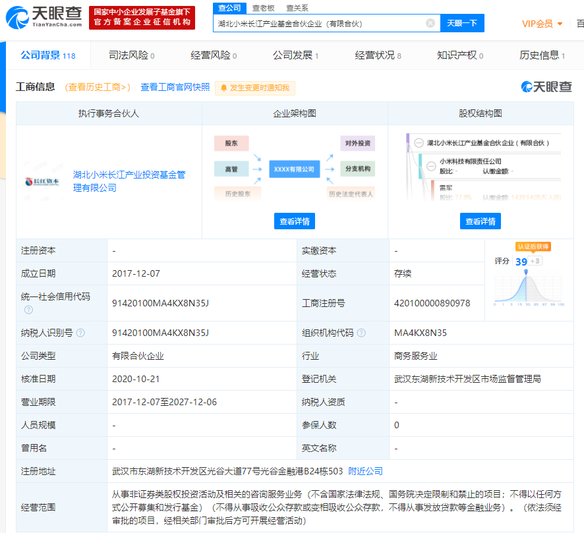Open the 查看历史工商 link
This screenshot has width=584, height=533.
click(x=98, y=87)
